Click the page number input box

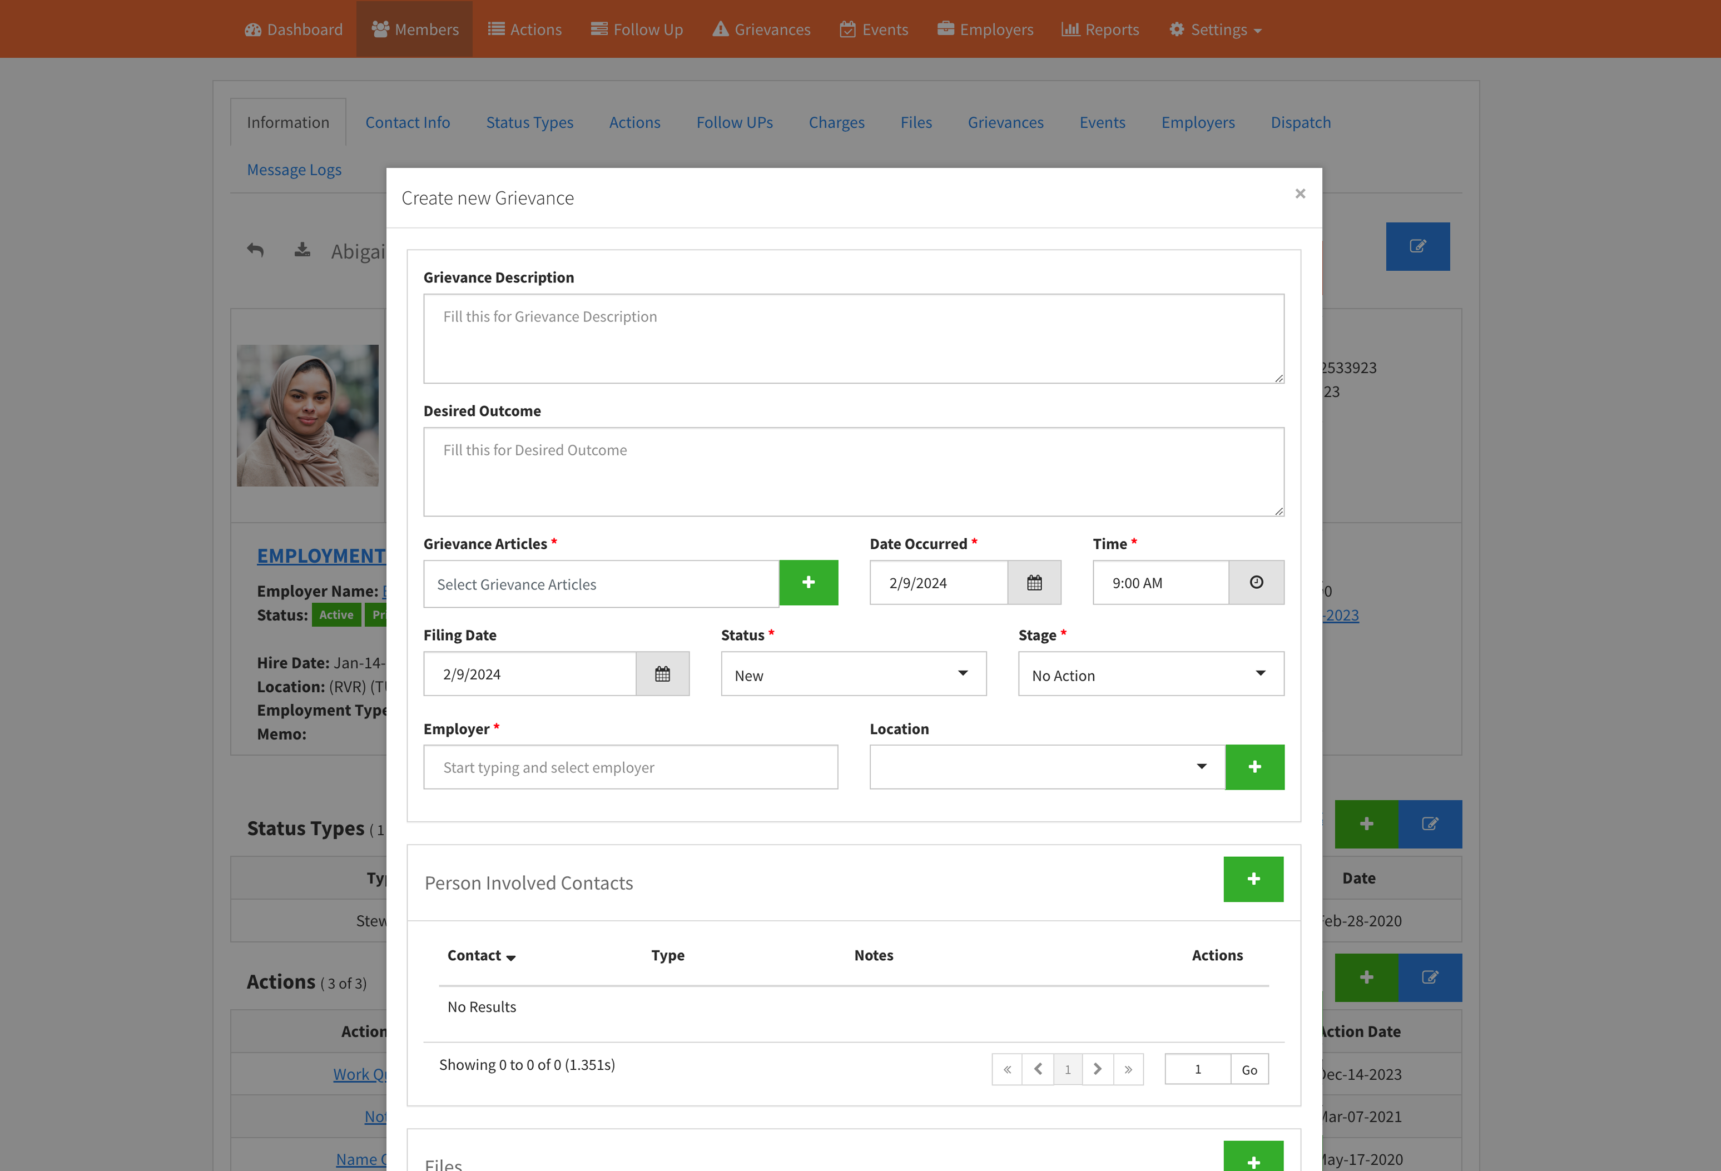coord(1197,1070)
